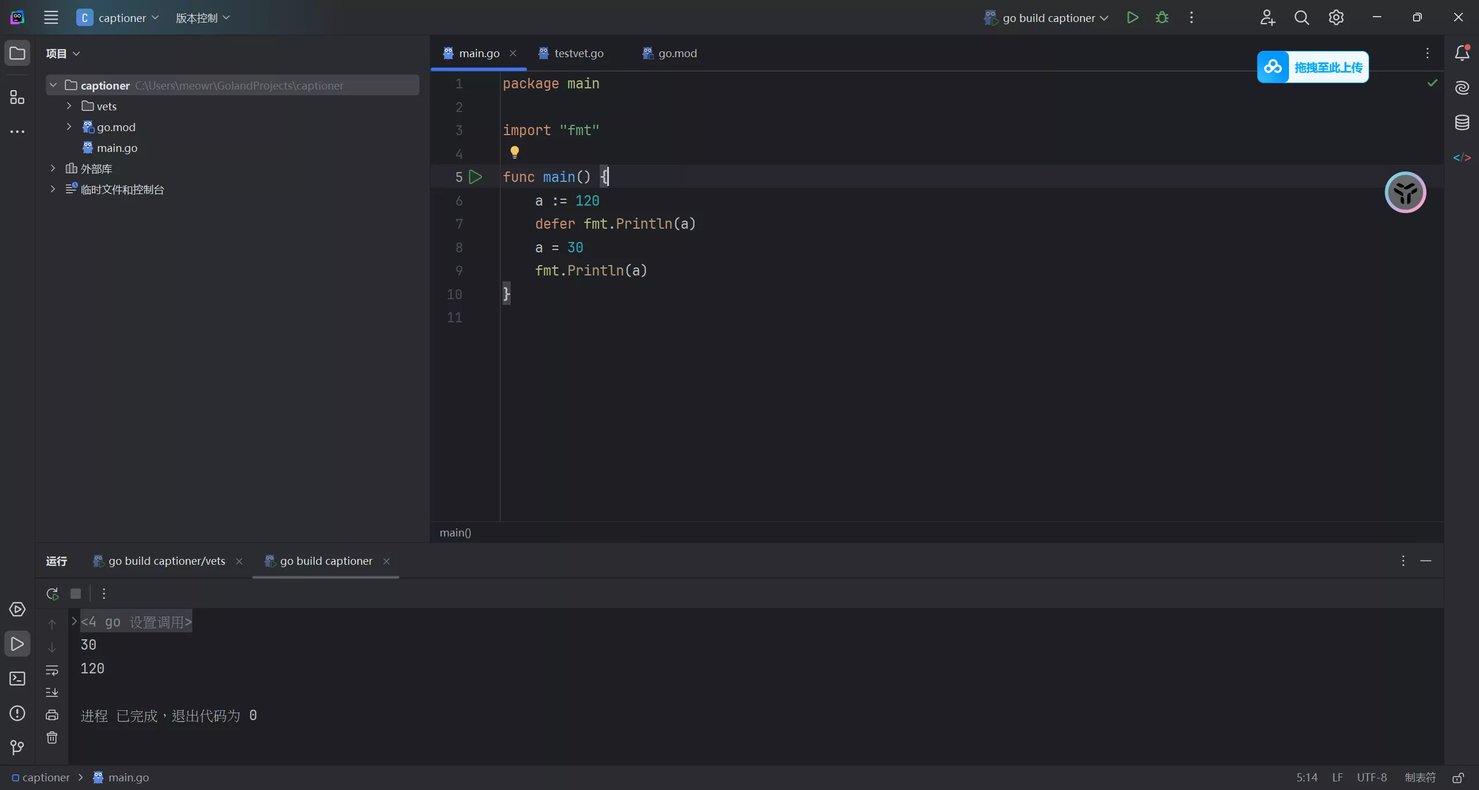The width and height of the screenshot is (1479, 790).
Task: Click the Debug bug icon in toolbar
Action: (1162, 18)
